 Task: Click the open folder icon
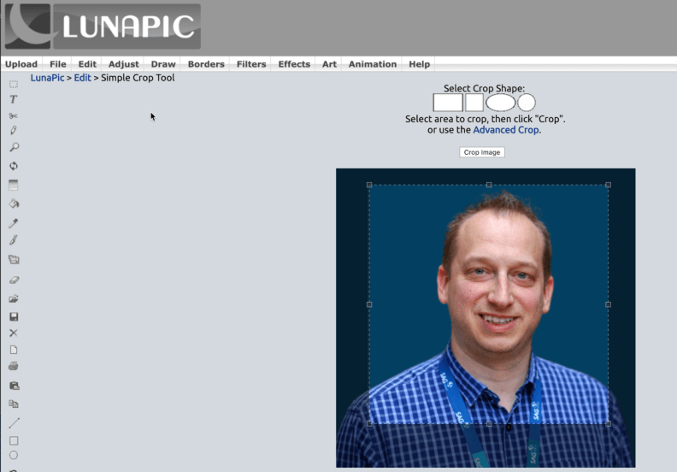[14, 298]
